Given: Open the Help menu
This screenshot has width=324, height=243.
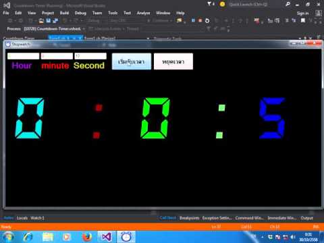Looking at the screenshot, I should coord(180,13).
